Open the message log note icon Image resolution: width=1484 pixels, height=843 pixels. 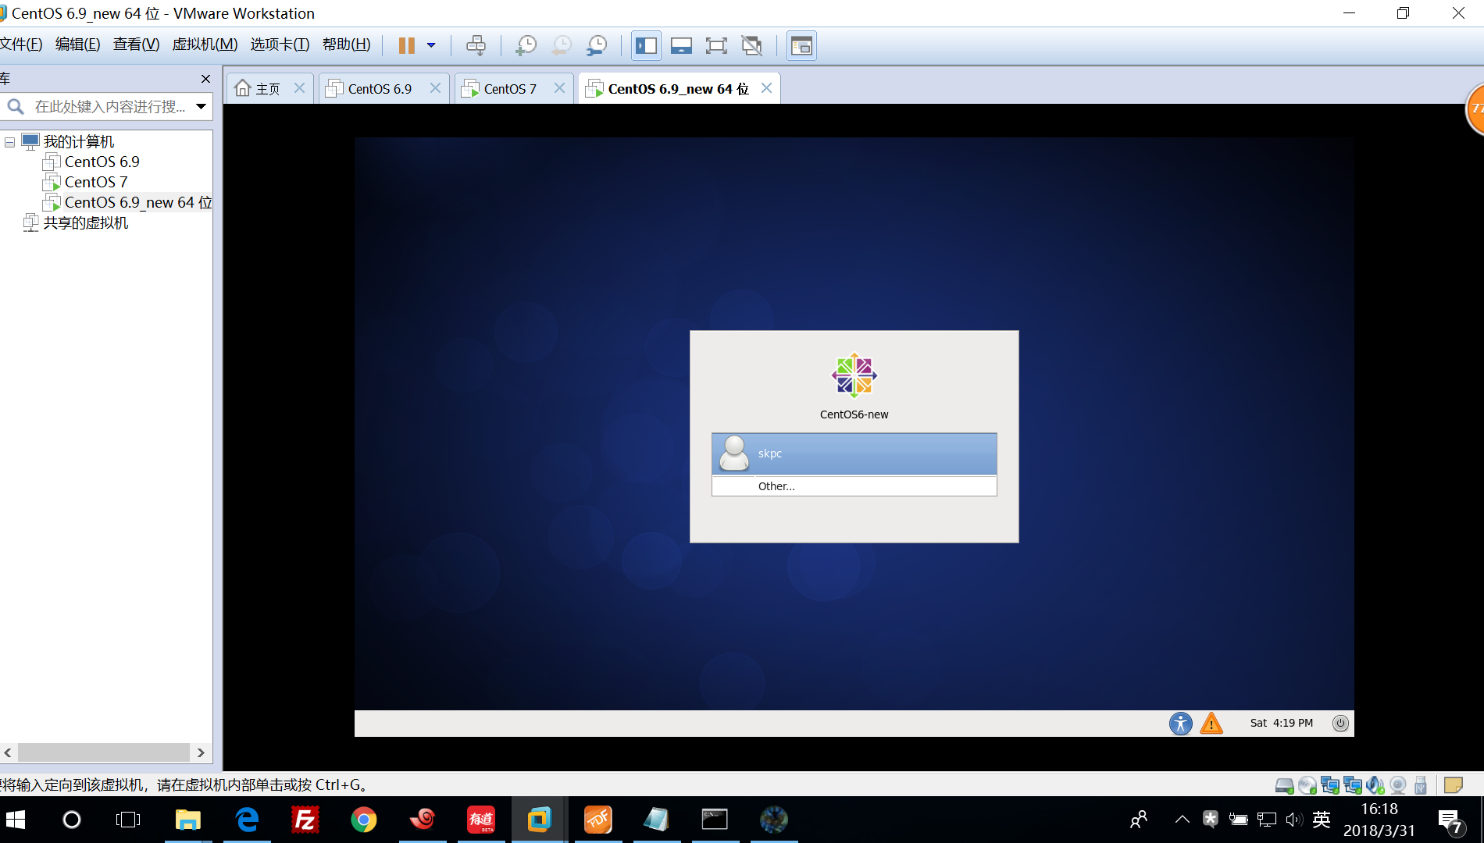point(1453,785)
